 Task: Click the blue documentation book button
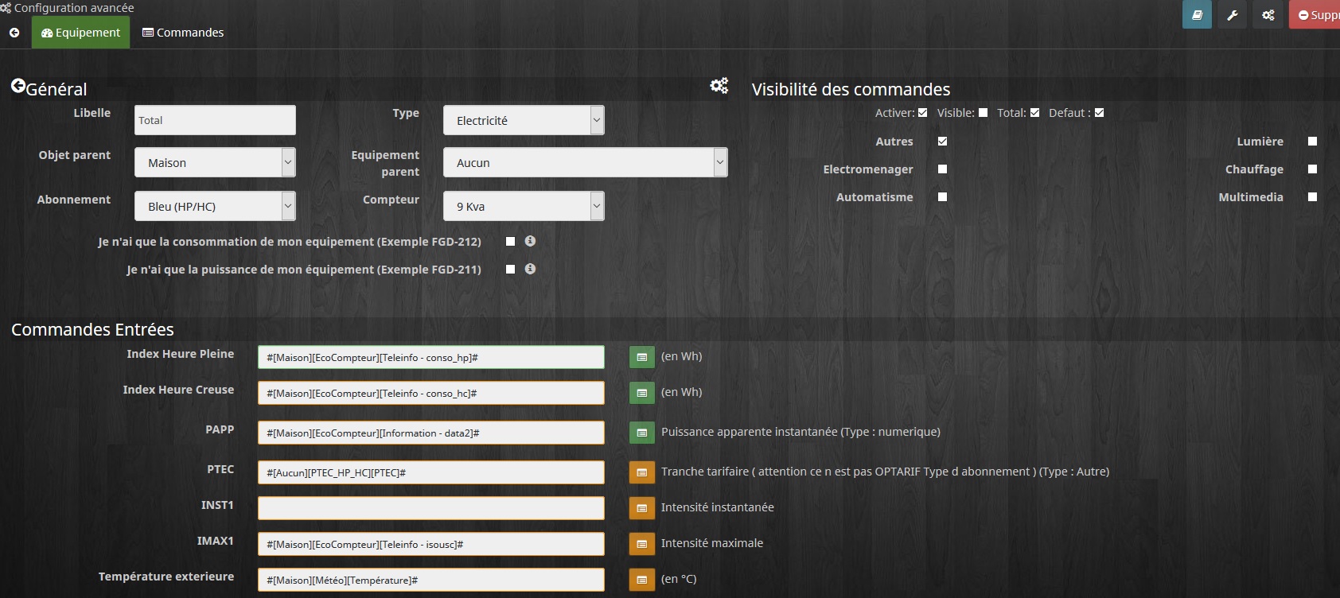(x=1197, y=14)
